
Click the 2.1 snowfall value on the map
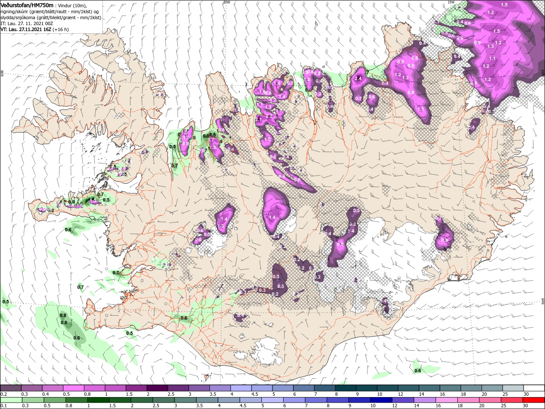pyautogui.click(x=258, y=120)
